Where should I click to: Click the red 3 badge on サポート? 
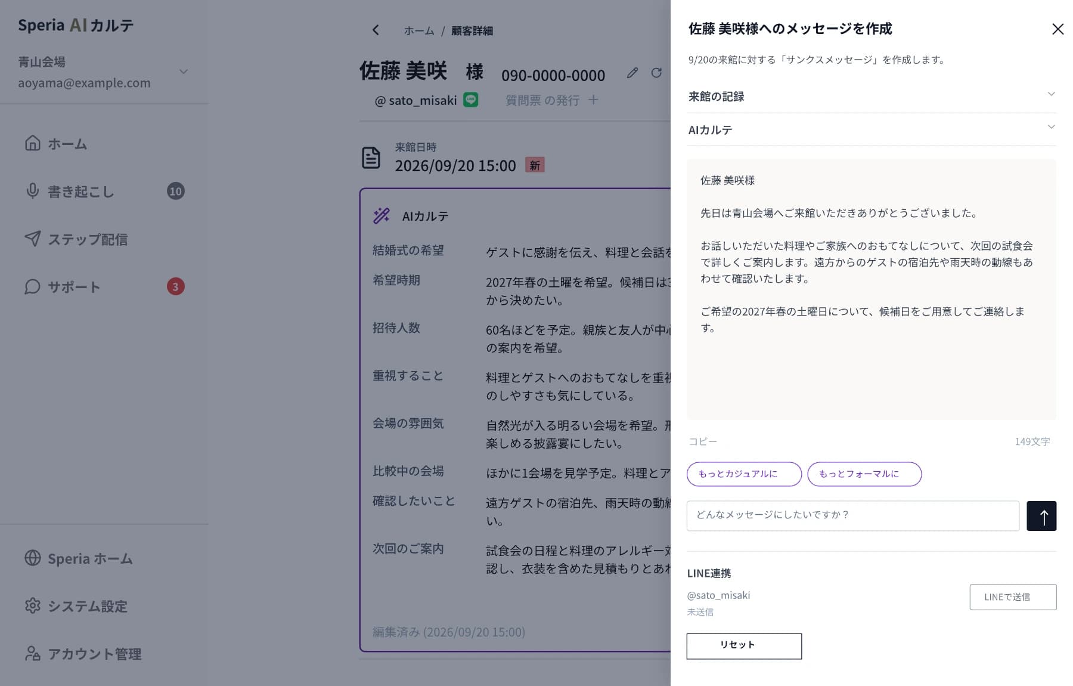pos(175,286)
